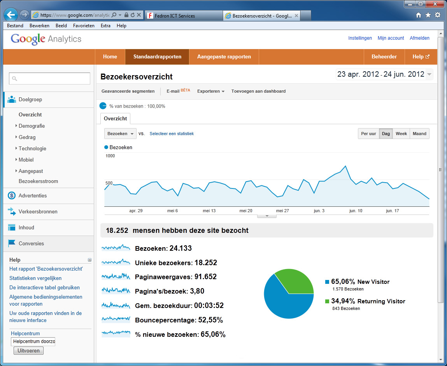Click the Helpcentrum doorzoeken input field

click(33, 341)
